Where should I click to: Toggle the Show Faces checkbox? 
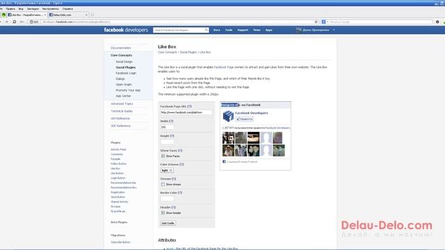[163, 156]
